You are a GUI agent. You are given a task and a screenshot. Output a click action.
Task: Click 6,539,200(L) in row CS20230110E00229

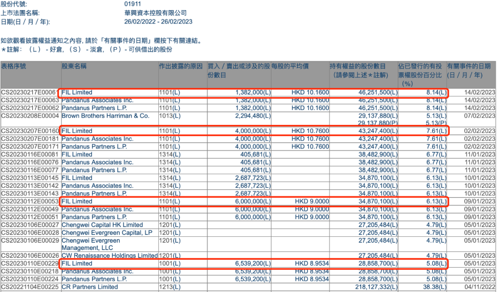coord(253,263)
